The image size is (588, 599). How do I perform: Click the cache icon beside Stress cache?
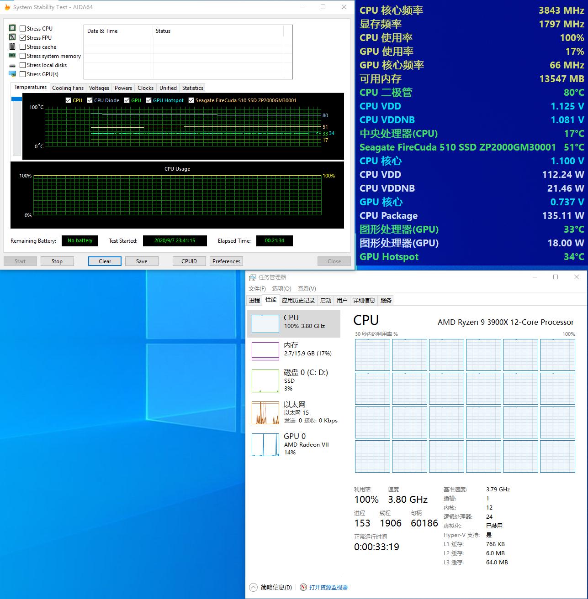(12, 46)
